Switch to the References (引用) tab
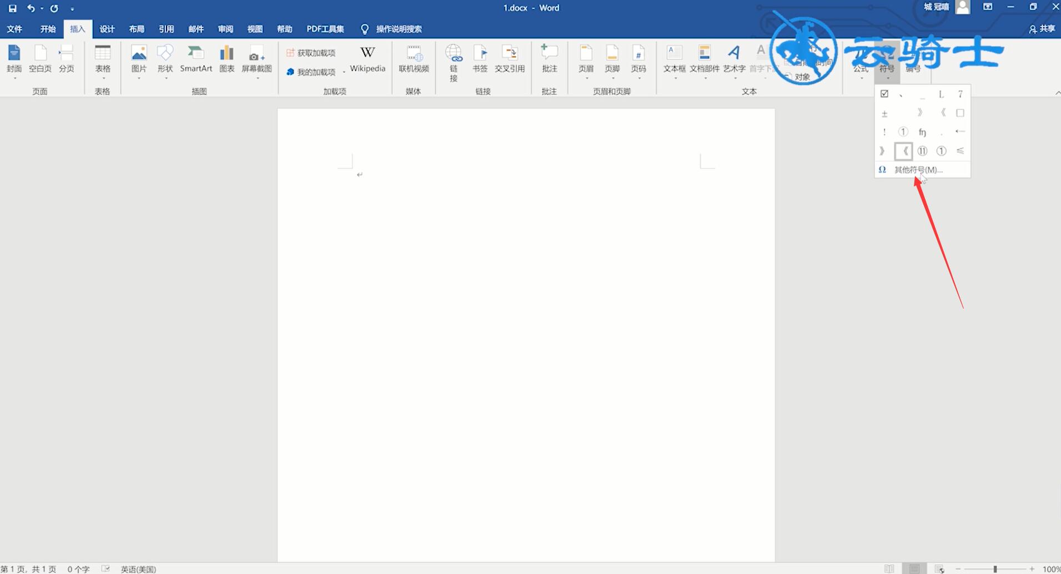This screenshot has width=1061, height=574. 166,29
